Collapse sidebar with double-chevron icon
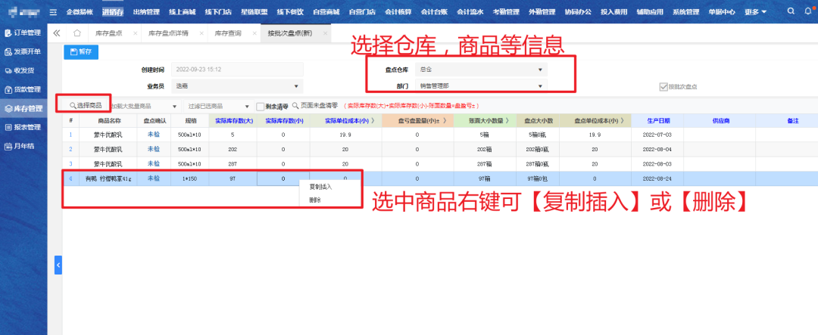 click(x=58, y=33)
